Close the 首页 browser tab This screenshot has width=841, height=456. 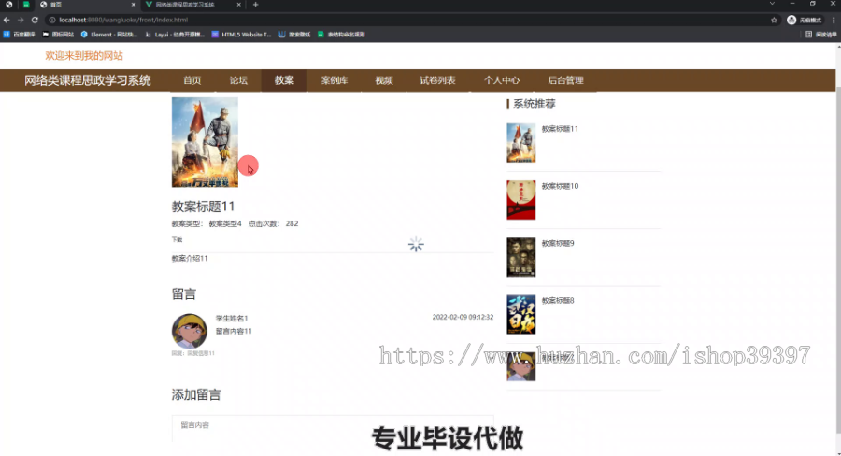tap(133, 5)
